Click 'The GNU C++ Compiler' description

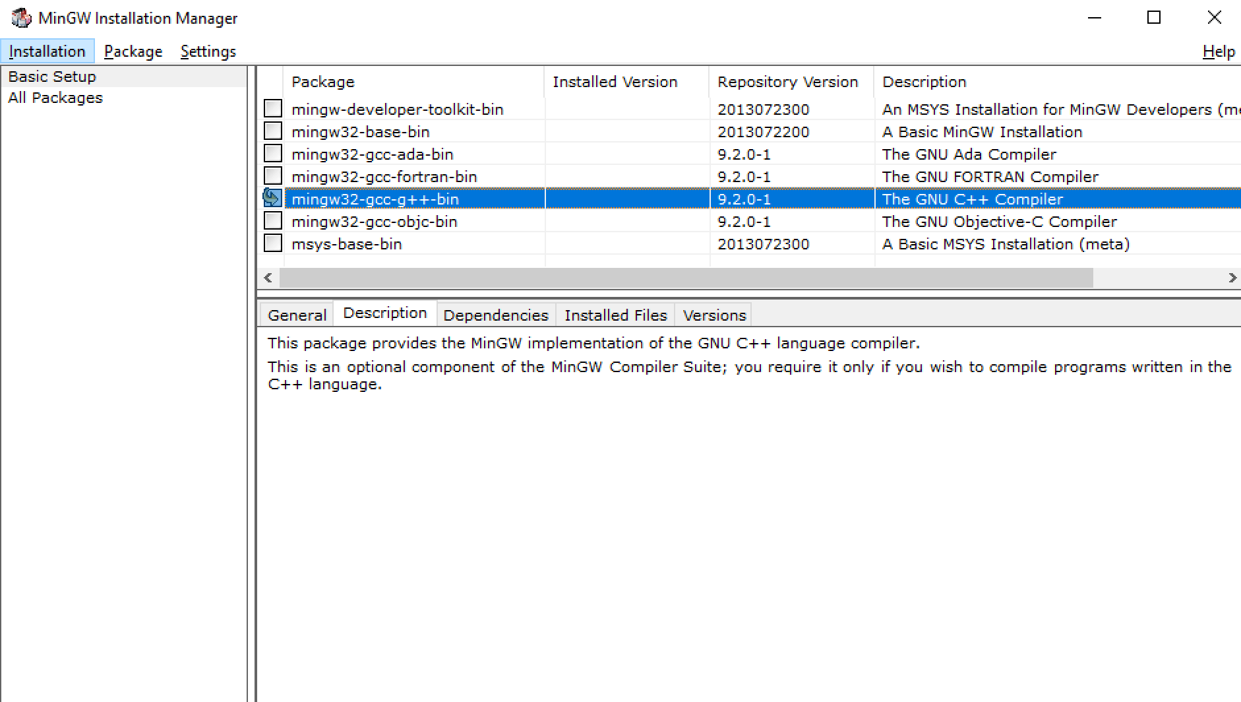[x=973, y=199]
